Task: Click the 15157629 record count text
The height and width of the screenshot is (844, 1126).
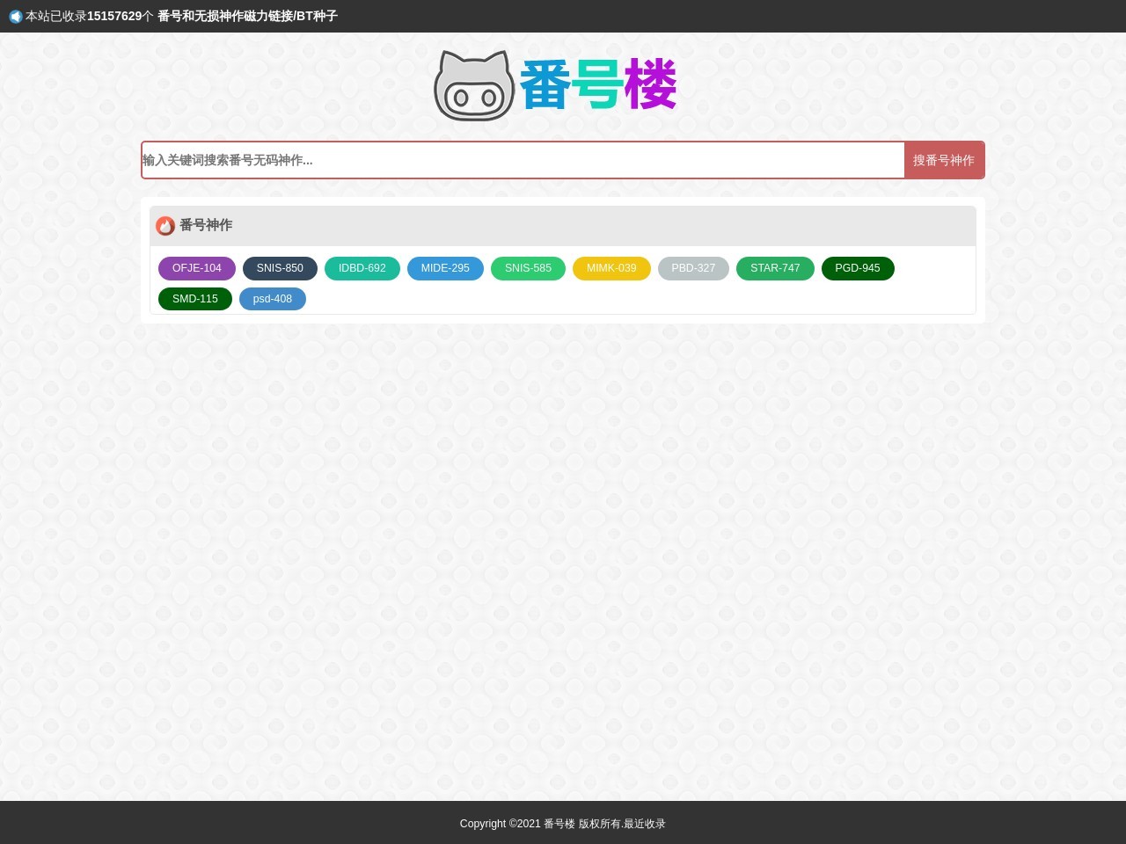Action: click(x=114, y=16)
